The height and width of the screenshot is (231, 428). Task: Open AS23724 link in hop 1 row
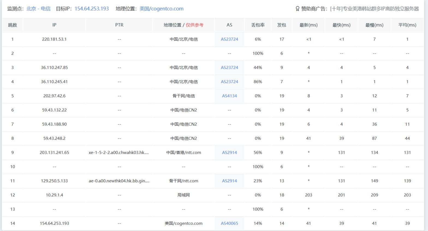tap(229, 39)
